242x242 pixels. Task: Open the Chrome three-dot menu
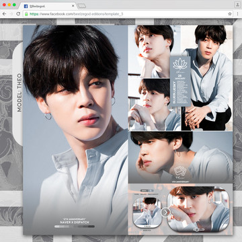[237, 14]
